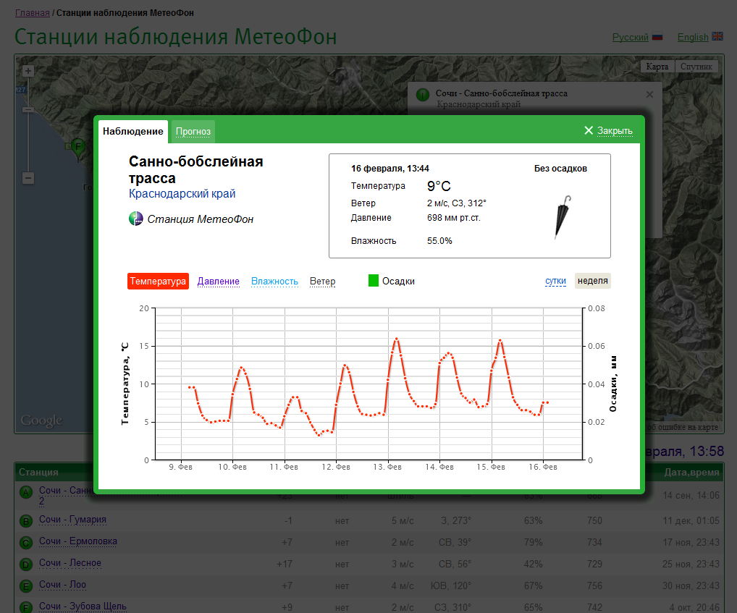The image size is (737, 613).
Task: Close the map info bubble for Сочи station
Action: [649, 94]
